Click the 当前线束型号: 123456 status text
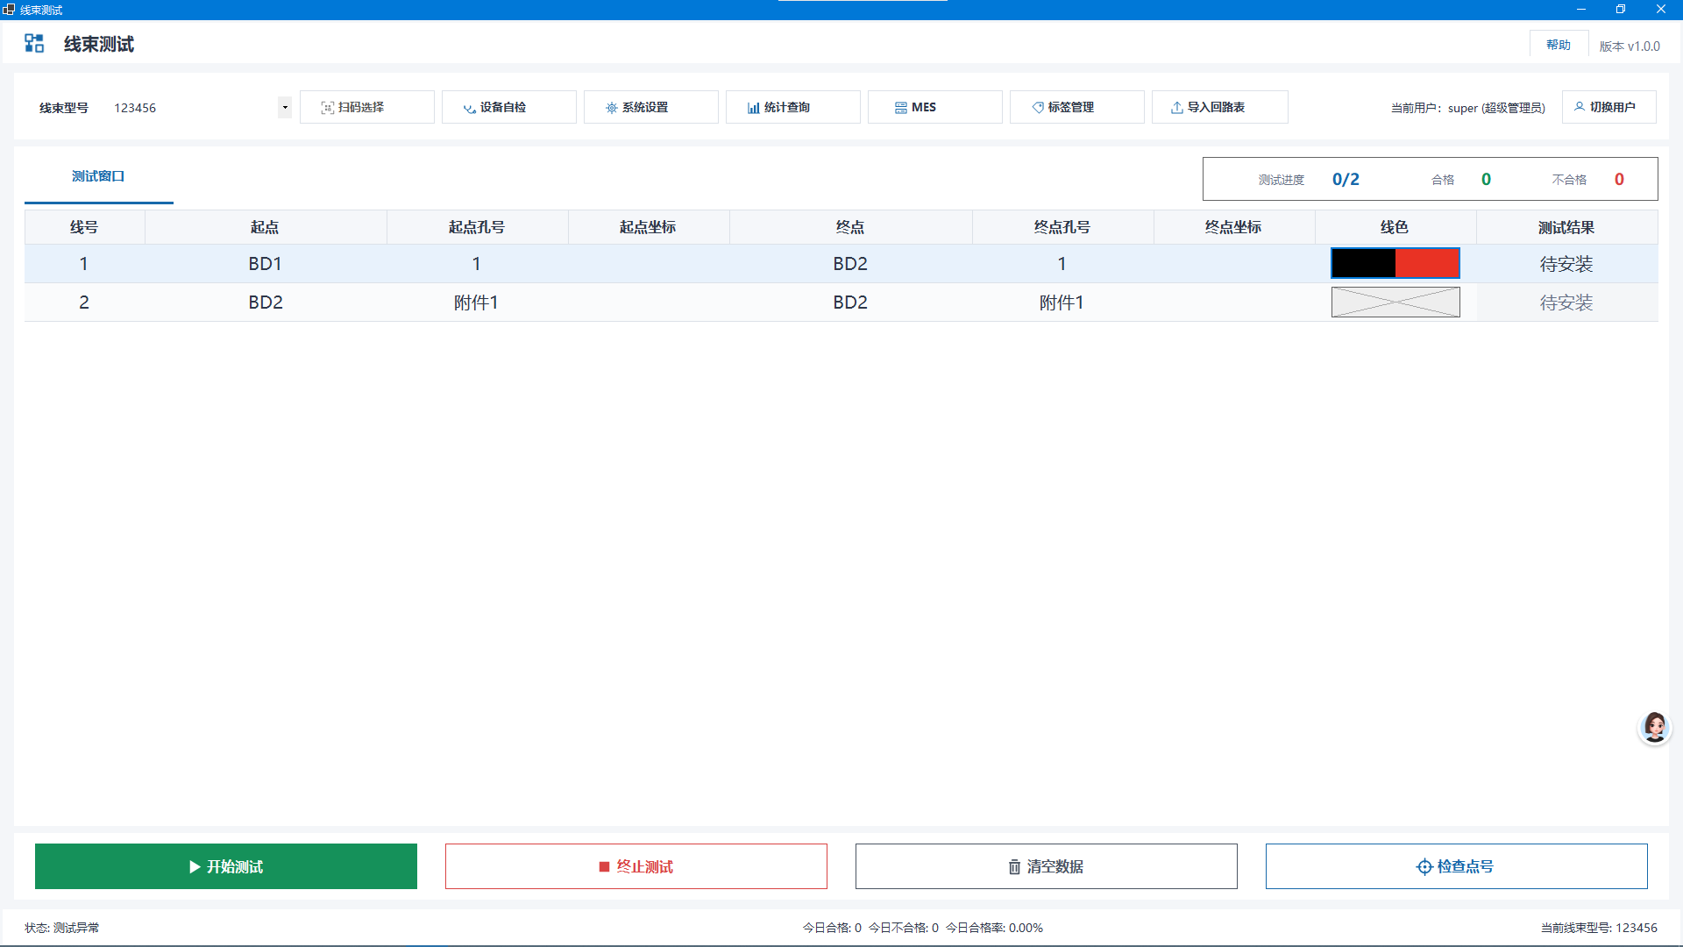 pos(1599,928)
